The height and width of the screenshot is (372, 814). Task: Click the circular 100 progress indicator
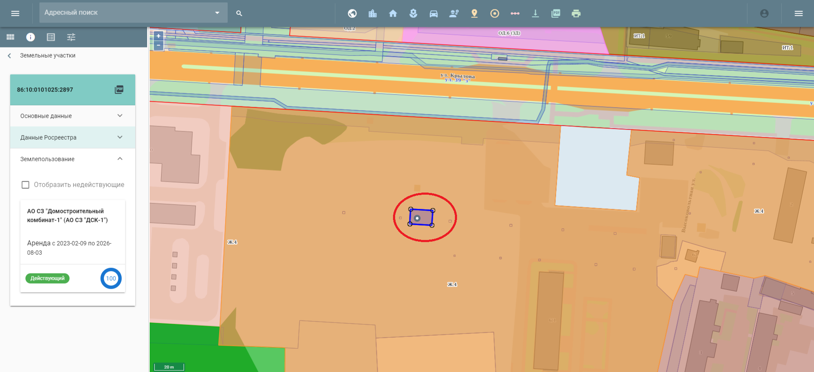pyautogui.click(x=111, y=278)
